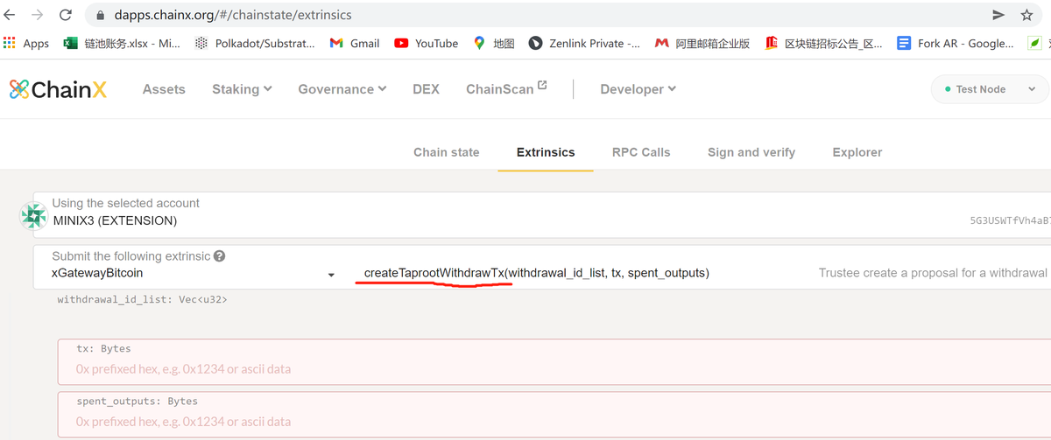Click the spent_outputs: Bytes input field

[554, 415]
